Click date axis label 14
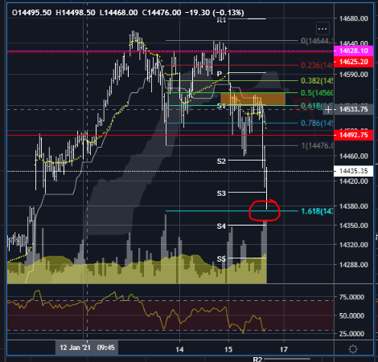This screenshot has width=378, height=362. click(x=179, y=349)
